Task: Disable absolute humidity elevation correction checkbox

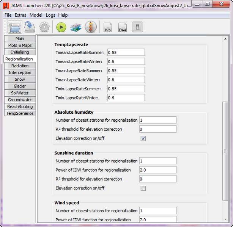Action: coord(143,139)
